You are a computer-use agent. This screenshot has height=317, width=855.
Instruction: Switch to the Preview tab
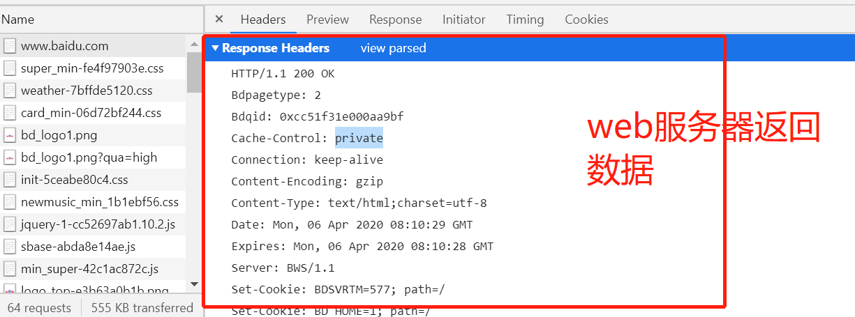click(327, 20)
